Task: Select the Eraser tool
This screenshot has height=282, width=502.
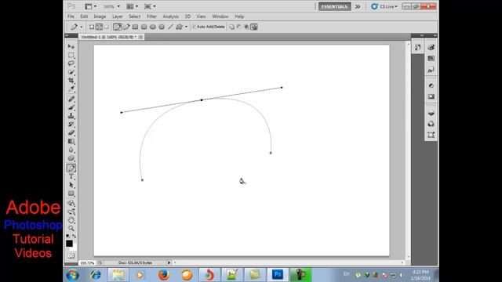Action: click(x=71, y=132)
